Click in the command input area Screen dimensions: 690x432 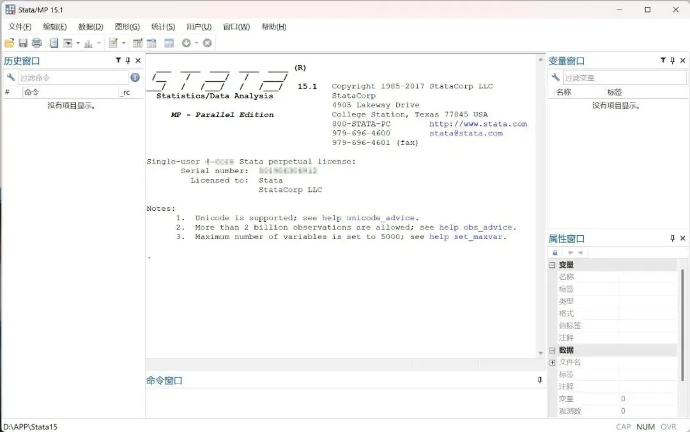(x=346, y=403)
